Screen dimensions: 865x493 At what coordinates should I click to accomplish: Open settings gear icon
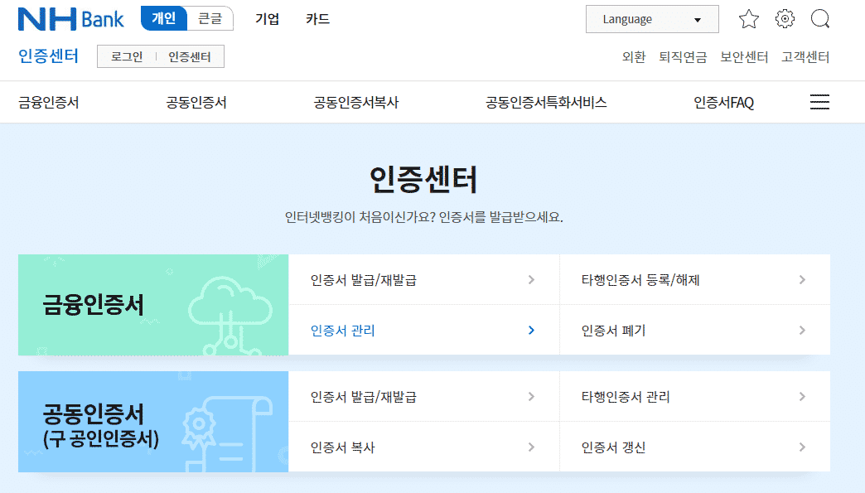pos(785,19)
